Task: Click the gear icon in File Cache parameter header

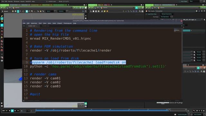Action: coord(197,11)
